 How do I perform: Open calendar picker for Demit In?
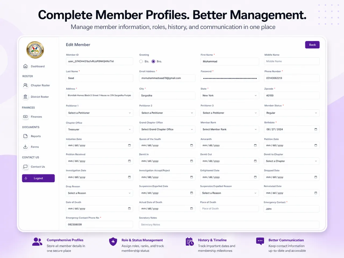(x=191, y=161)
